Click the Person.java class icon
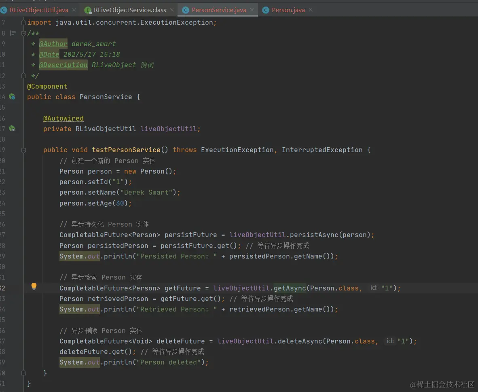Image resolution: width=478 pixels, height=392 pixels. click(266, 10)
